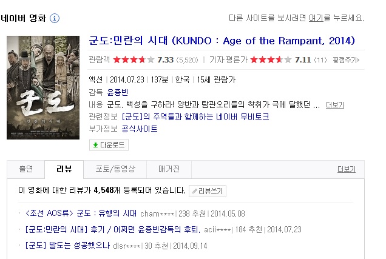This screenshot has width=386, height=259.
Task: Click the pencil icon on 리뷰쓰기
Action: (x=194, y=191)
